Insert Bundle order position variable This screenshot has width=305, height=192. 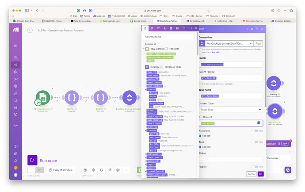(160, 58)
